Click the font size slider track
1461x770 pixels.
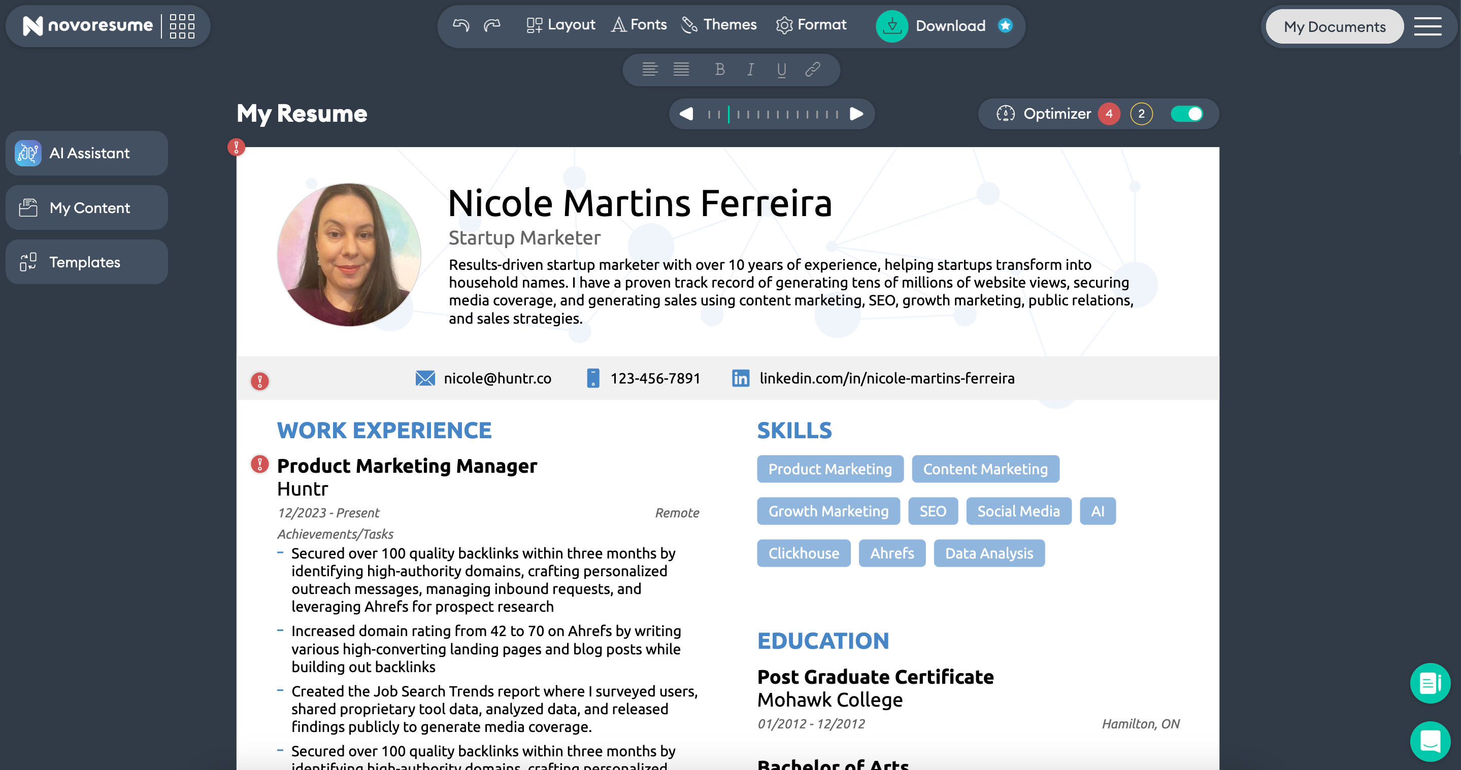(x=772, y=115)
